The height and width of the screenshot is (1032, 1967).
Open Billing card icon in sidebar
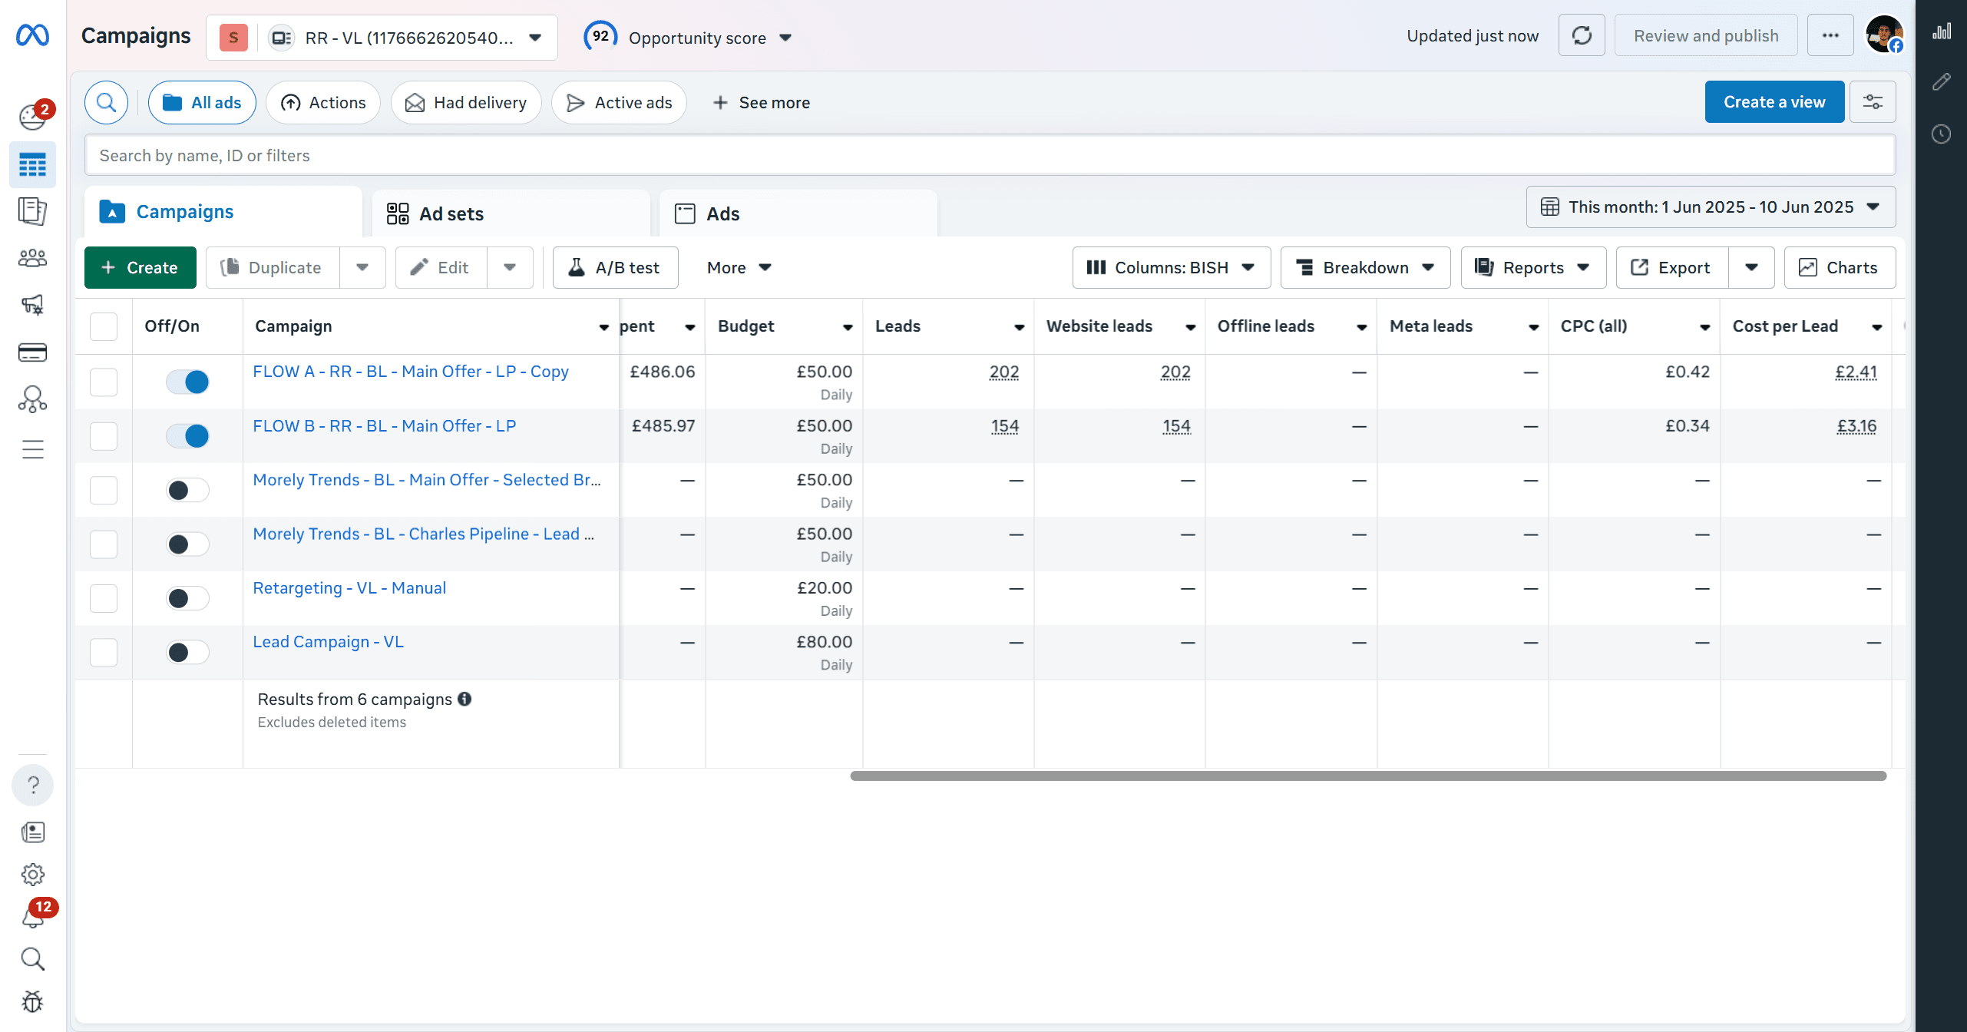pyautogui.click(x=32, y=352)
